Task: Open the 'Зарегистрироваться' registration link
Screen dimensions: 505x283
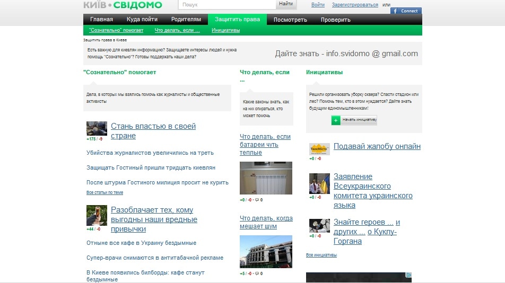Action: [355, 5]
